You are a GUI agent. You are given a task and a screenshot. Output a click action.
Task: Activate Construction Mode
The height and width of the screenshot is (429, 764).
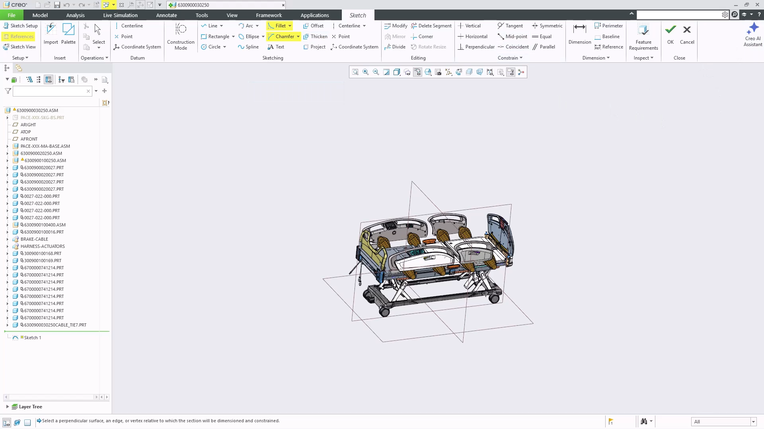click(181, 37)
